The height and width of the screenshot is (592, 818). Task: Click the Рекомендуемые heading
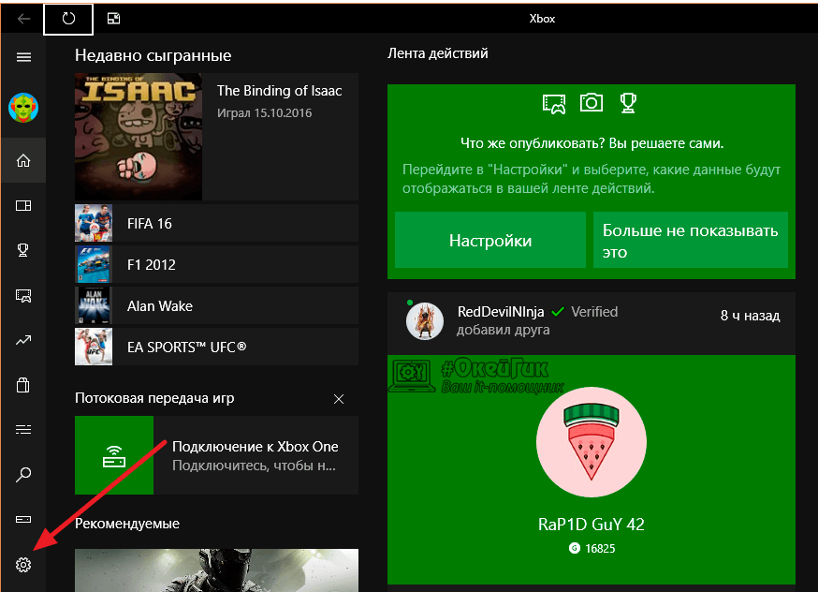coord(127,524)
